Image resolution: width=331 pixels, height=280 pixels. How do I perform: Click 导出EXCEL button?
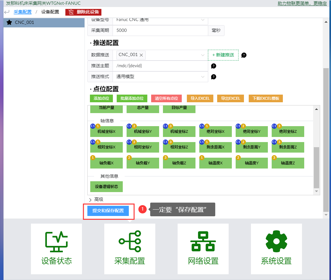pos(231,98)
